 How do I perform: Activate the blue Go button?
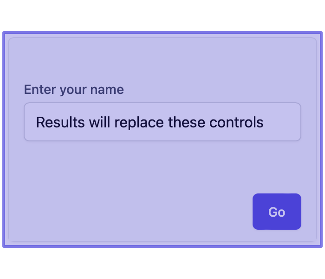277,212
